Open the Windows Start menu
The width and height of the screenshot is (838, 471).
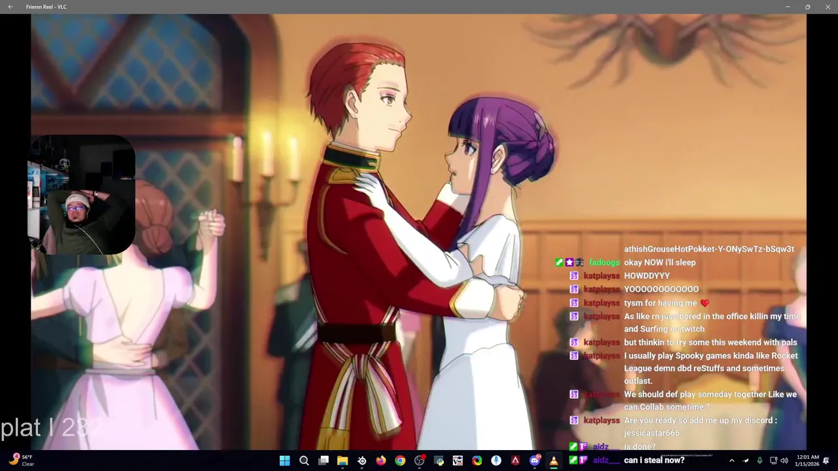point(285,461)
